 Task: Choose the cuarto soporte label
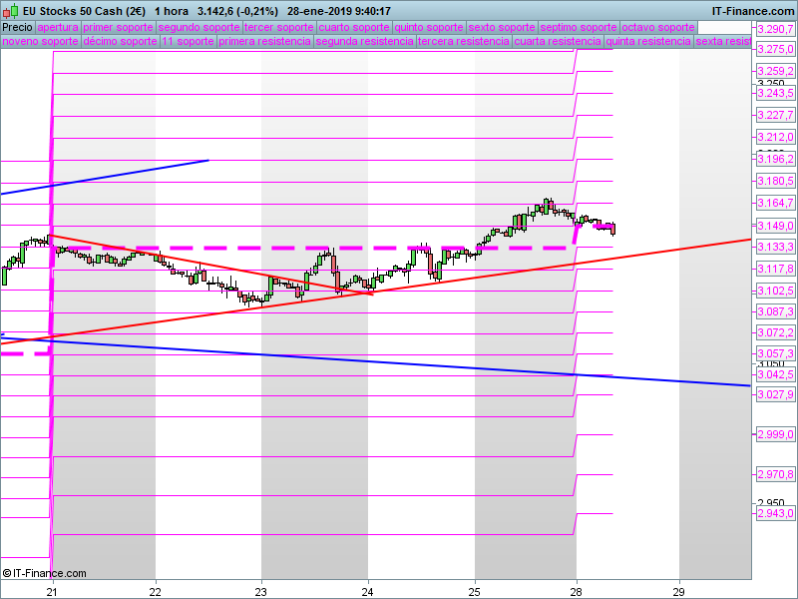point(354,28)
